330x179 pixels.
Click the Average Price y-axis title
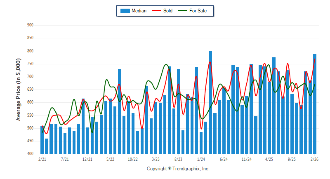pyautogui.click(x=18, y=89)
